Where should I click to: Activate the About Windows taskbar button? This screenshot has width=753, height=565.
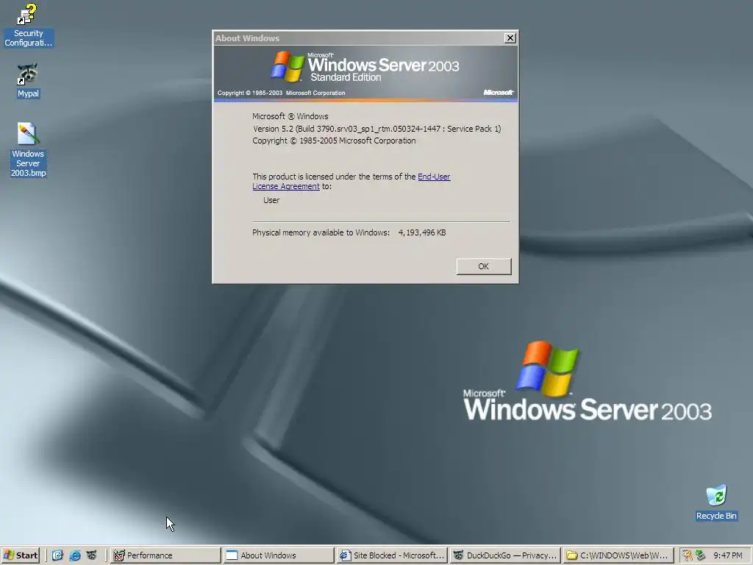pos(279,555)
